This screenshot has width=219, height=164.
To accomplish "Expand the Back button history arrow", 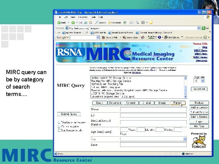I will (x=68, y=22).
